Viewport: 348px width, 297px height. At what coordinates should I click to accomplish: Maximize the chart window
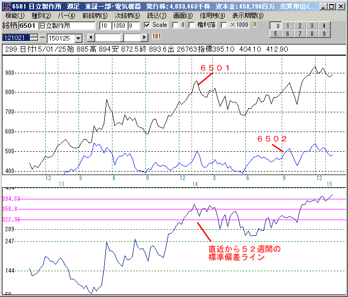click(332, 7)
